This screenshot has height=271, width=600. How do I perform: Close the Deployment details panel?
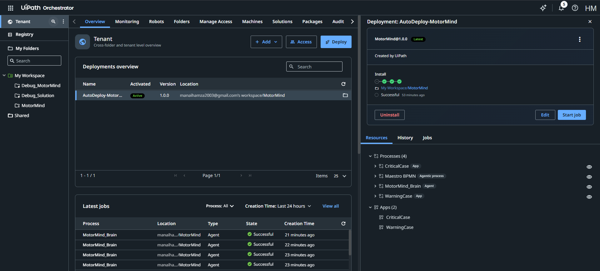[590, 22]
